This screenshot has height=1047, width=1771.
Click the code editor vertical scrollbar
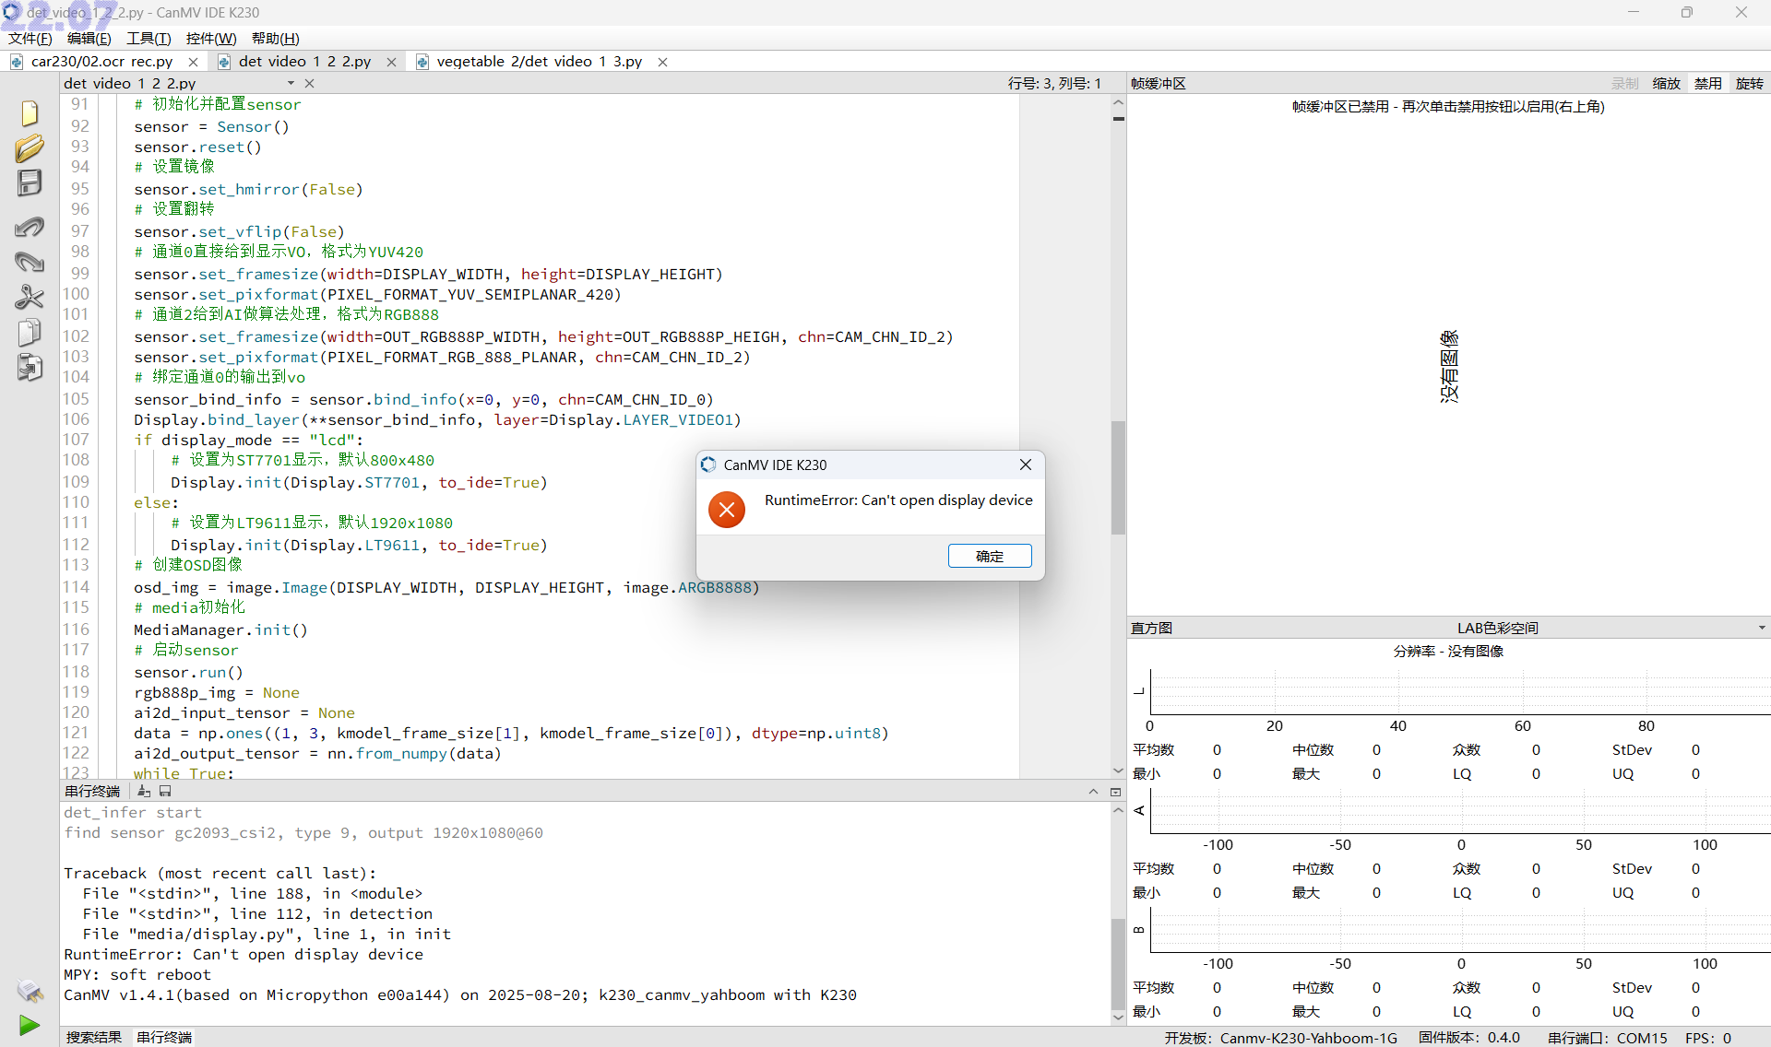click(x=1118, y=479)
